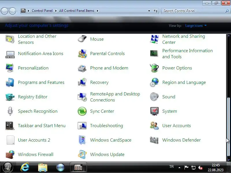Refresh the address bar view
Viewport: 231px width, 173px height.
click(x=156, y=11)
